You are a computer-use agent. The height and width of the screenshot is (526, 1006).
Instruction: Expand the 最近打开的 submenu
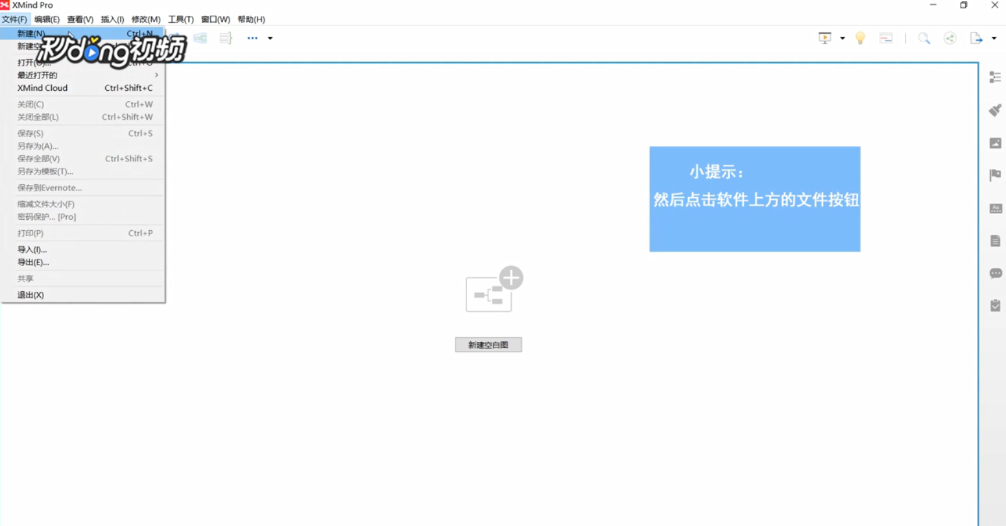click(x=82, y=75)
